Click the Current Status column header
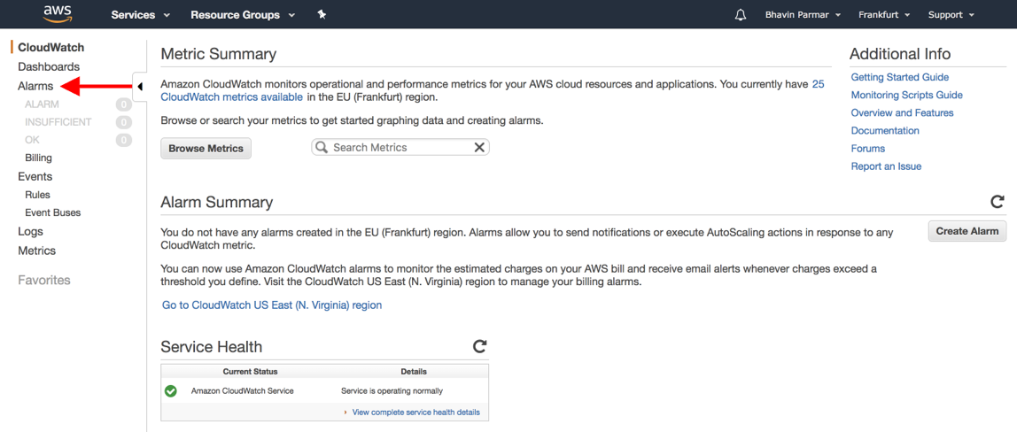Screen dimensions: 1017x432 click(x=250, y=372)
